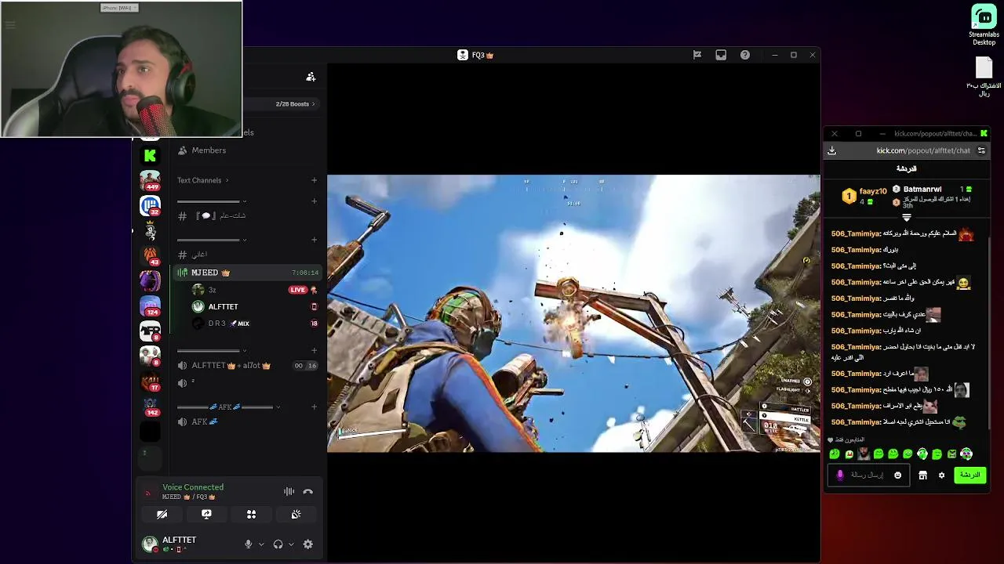
Task: Open the server with the 142 notification badge
Action: pos(150,407)
